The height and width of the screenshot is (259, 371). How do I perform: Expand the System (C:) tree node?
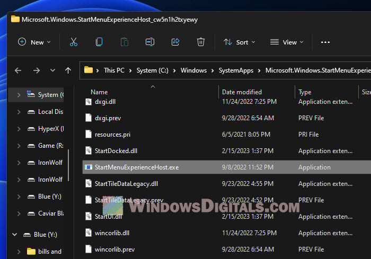pos(19,95)
